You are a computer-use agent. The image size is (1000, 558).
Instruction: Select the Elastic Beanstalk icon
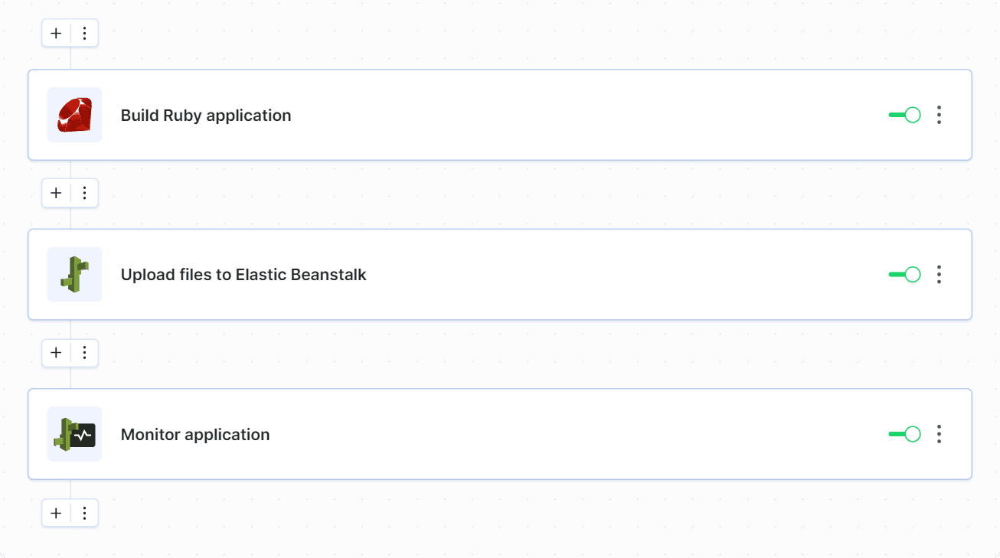click(74, 274)
